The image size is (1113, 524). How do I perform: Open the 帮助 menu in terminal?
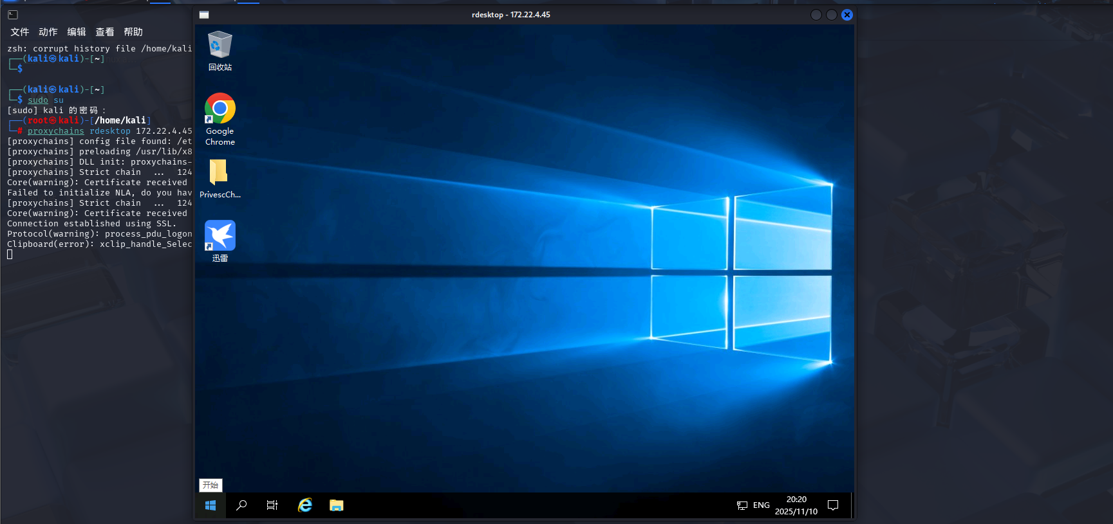point(133,32)
